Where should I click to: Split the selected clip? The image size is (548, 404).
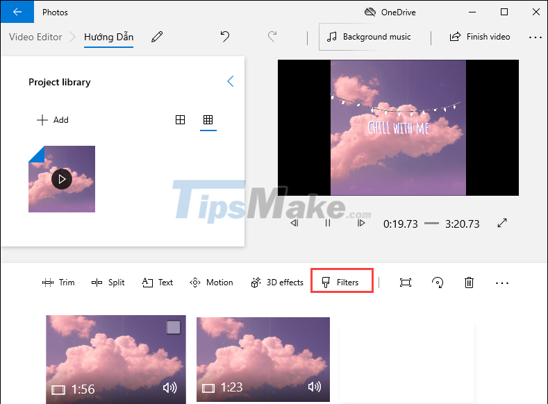point(108,282)
